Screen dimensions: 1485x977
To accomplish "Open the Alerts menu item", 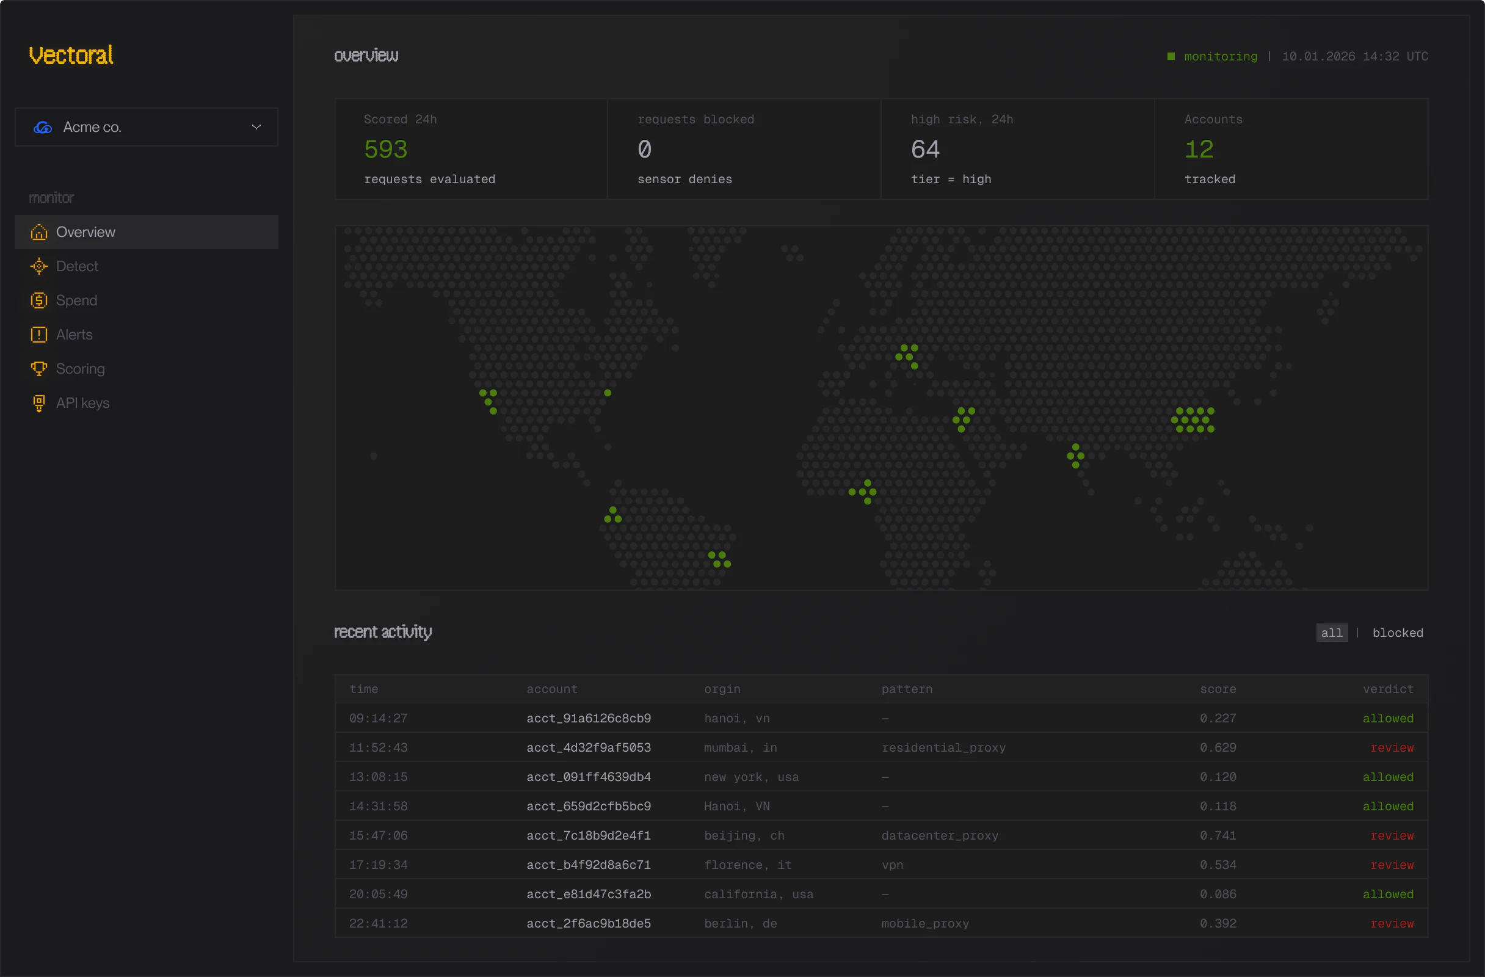I will pyautogui.click(x=146, y=335).
